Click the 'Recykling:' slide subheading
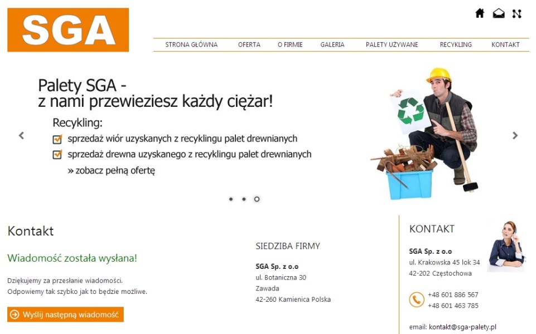536x334 pixels. point(78,122)
